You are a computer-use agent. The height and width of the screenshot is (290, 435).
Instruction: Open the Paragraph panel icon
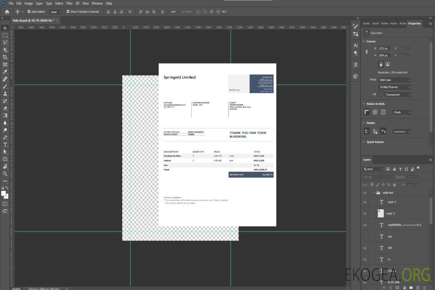356,53
